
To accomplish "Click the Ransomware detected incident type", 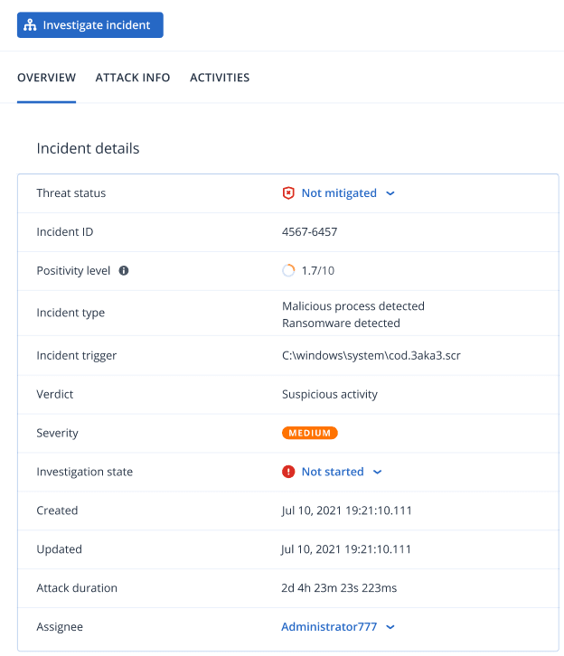I will 341,323.
